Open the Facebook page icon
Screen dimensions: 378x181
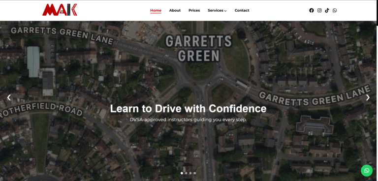pyautogui.click(x=312, y=10)
